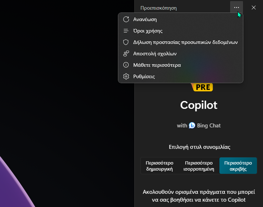Click the shield privacy statement icon
Screen dimensions: 263x207
click(126, 42)
